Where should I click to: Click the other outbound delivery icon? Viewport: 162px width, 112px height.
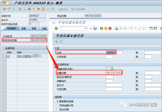pos(9,9)
